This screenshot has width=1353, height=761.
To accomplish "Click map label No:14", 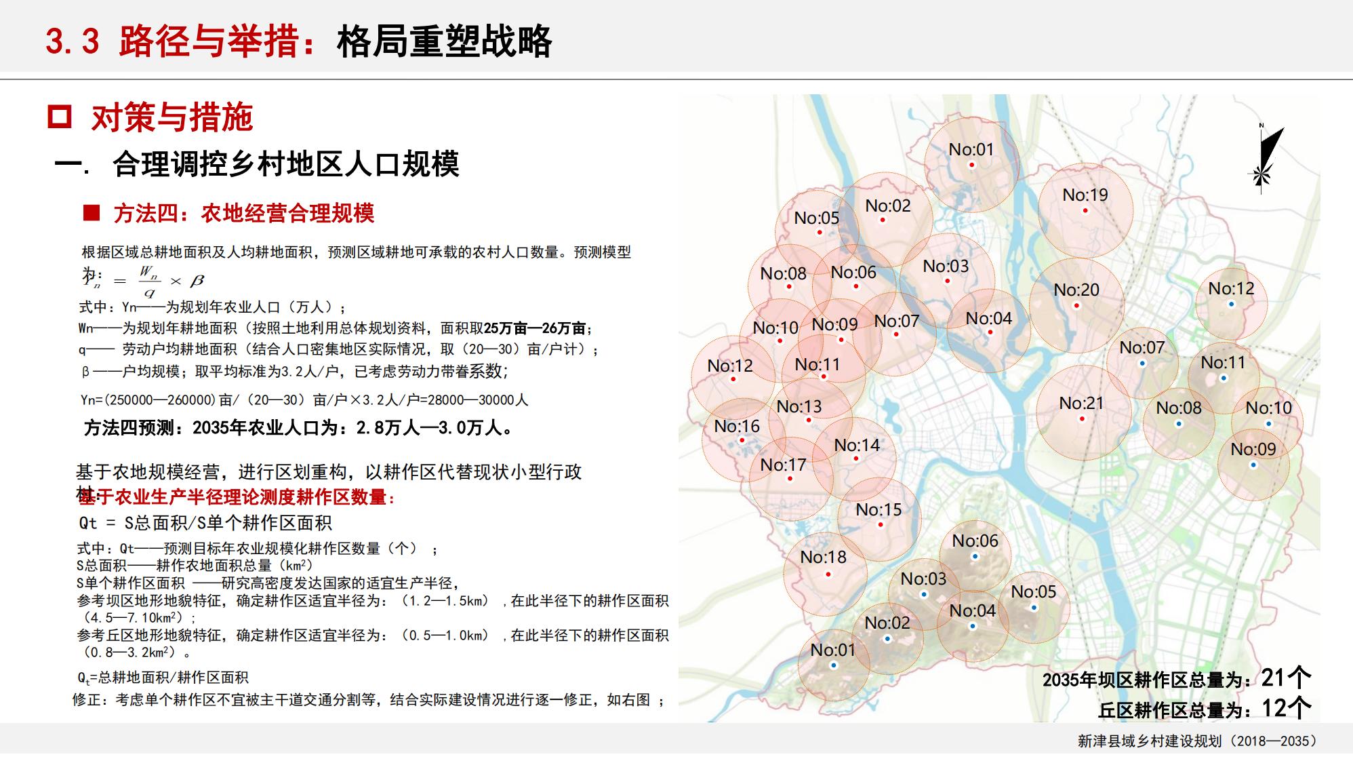I will [x=857, y=445].
